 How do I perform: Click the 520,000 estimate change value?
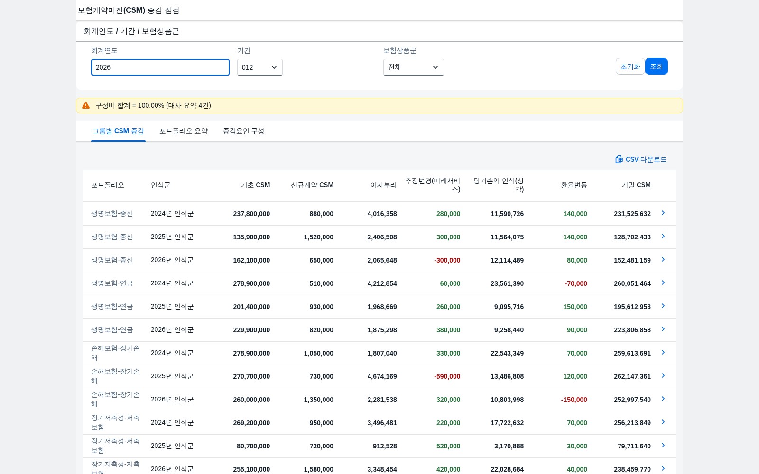click(448, 446)
